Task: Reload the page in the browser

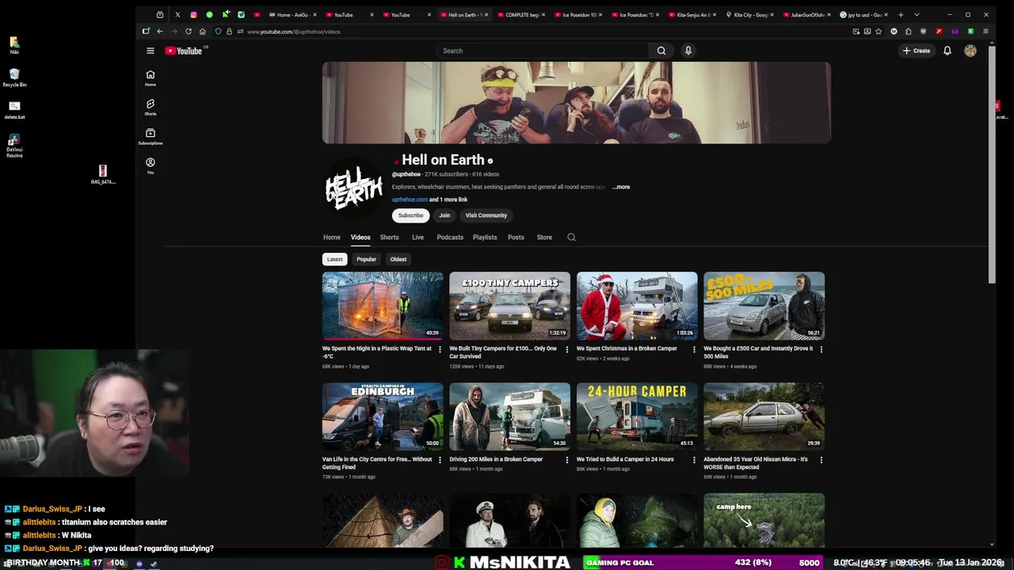Action: click(x=189, y=32)
